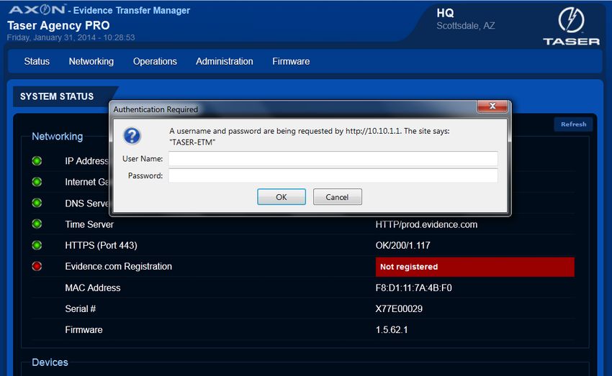612x376 pixels.
Task: Click the HQ location name
Action: click(446, 13)
